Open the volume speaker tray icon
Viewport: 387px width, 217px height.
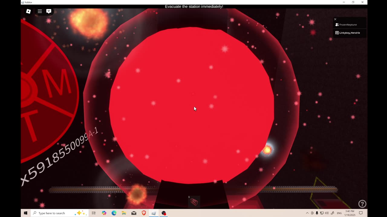(x=327, y=213)
